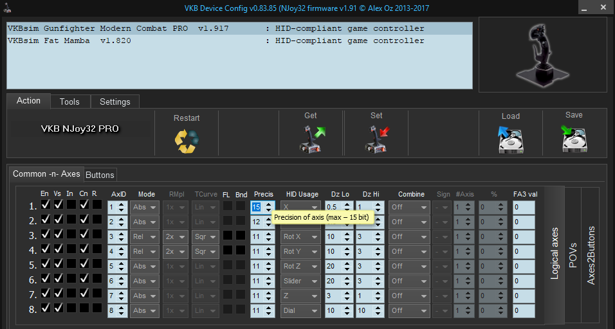Open the HID Usage Slider dropdown
Viewport: 615px width, 329px height.
coord(300,281)
